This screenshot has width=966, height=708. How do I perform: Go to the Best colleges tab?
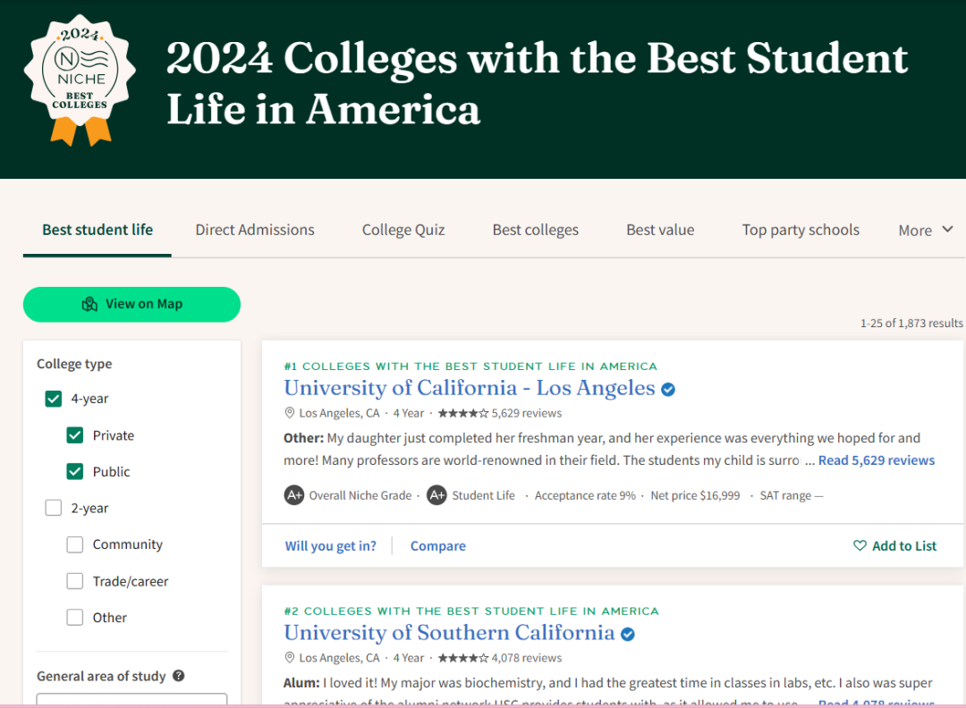536,230
